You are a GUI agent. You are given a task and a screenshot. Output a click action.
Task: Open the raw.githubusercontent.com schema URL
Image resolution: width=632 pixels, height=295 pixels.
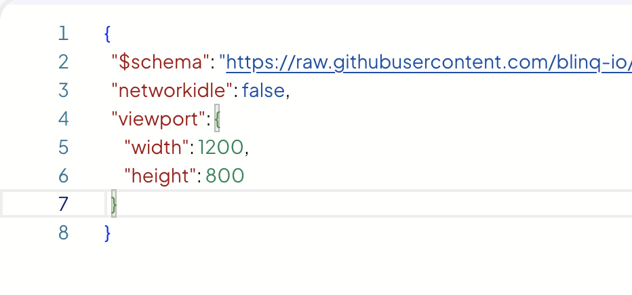[x=429, y=62]
